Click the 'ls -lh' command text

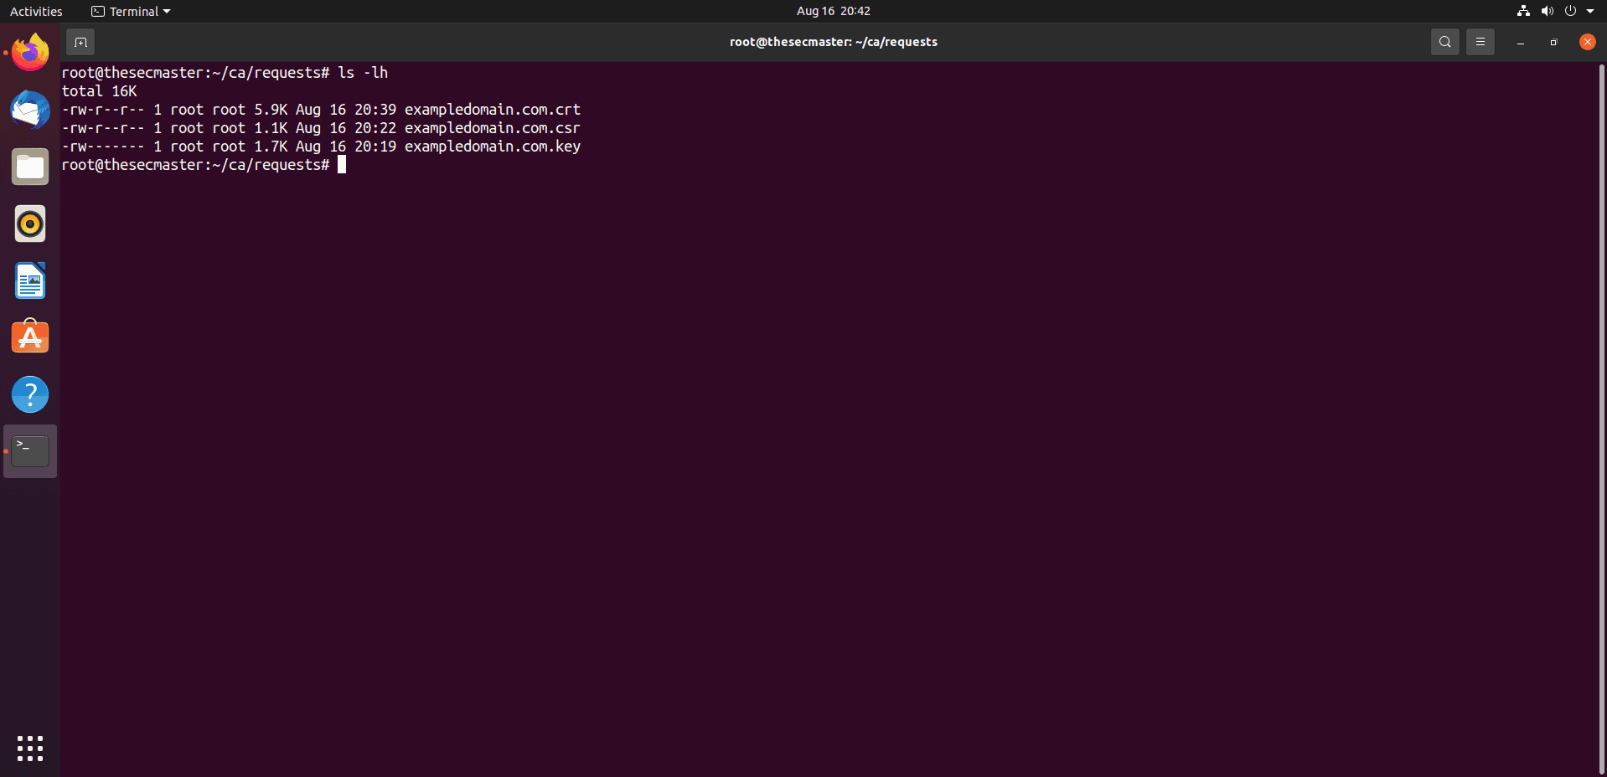363,73
